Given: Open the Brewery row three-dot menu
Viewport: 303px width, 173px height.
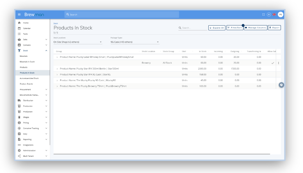Looking at the screenshot, I should [x=279, y=63].
